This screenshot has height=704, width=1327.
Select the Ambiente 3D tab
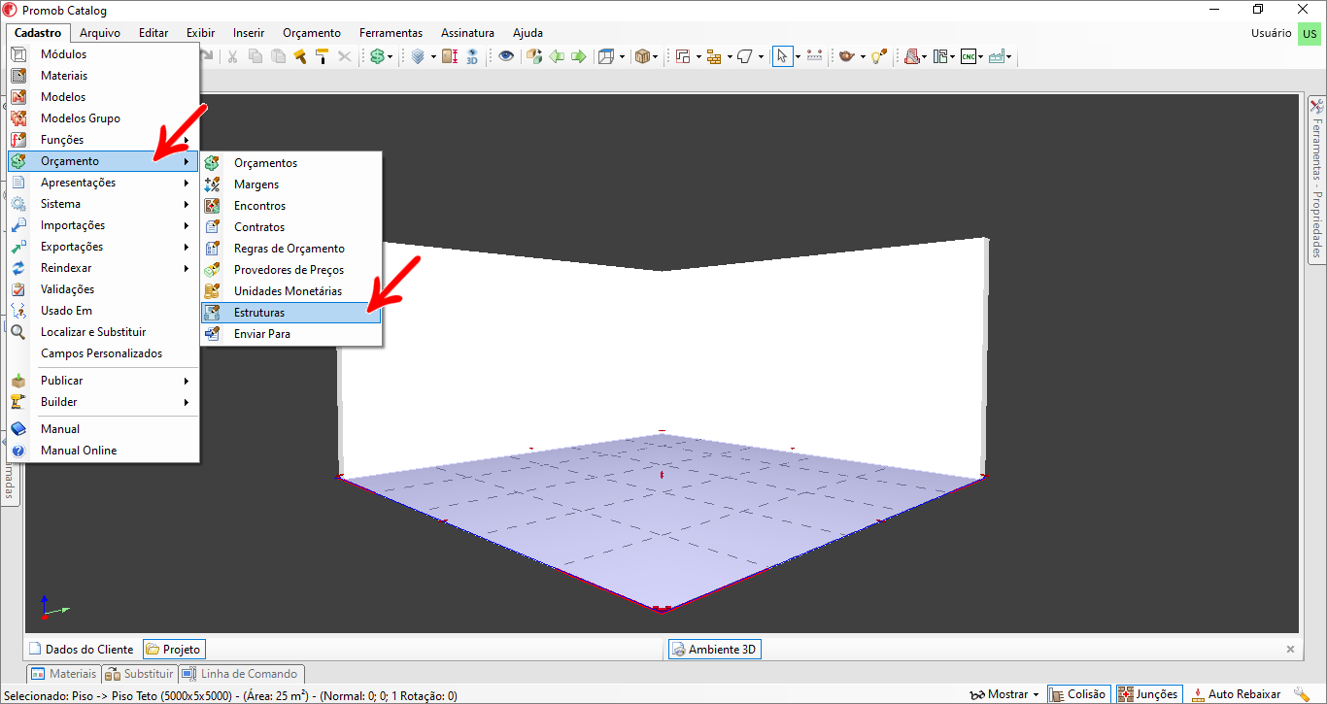tap(714, 649)
